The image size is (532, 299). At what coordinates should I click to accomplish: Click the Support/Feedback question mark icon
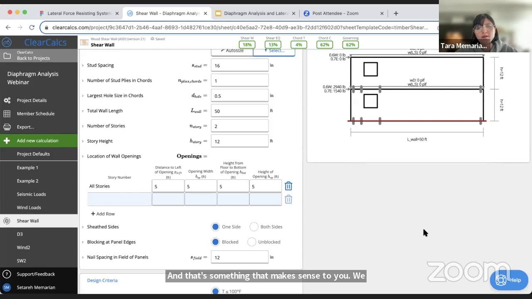click(x=7, y=274)
